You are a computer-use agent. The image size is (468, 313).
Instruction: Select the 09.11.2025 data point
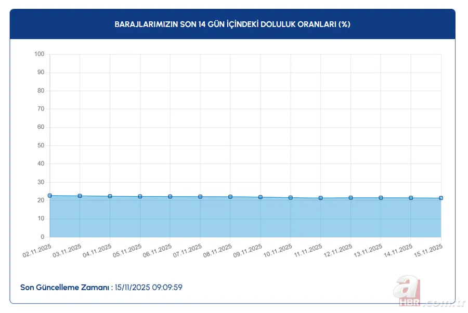[261, 197]
